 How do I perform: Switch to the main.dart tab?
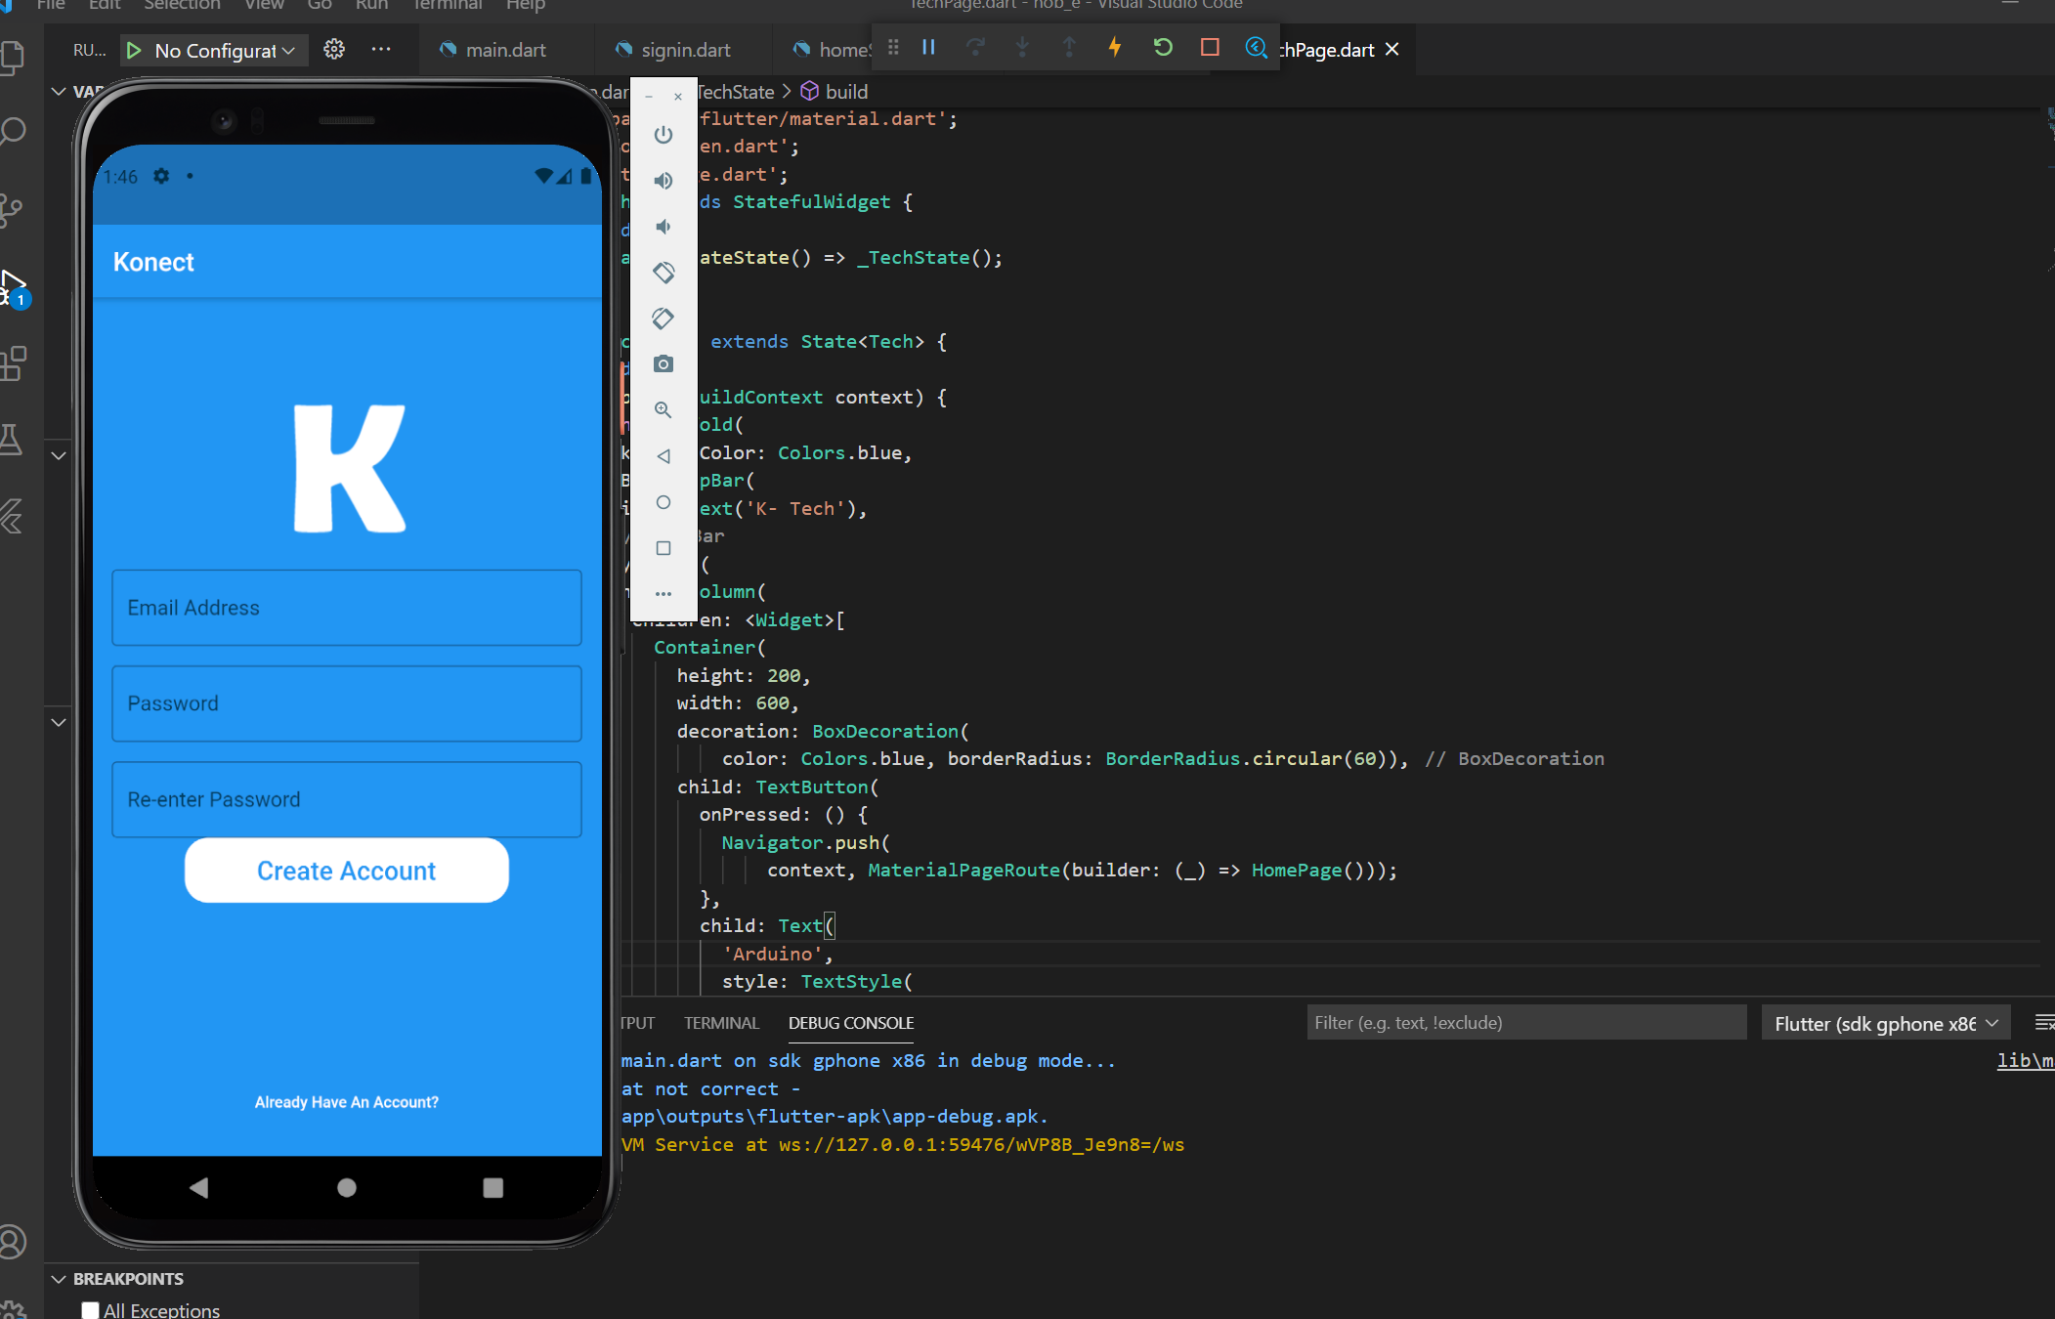pos(493,50)
